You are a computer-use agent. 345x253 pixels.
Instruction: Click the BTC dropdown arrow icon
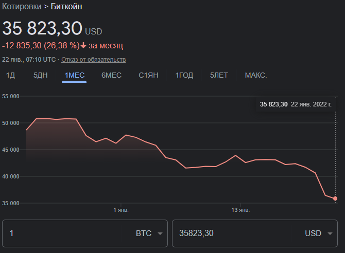point(160,234)
